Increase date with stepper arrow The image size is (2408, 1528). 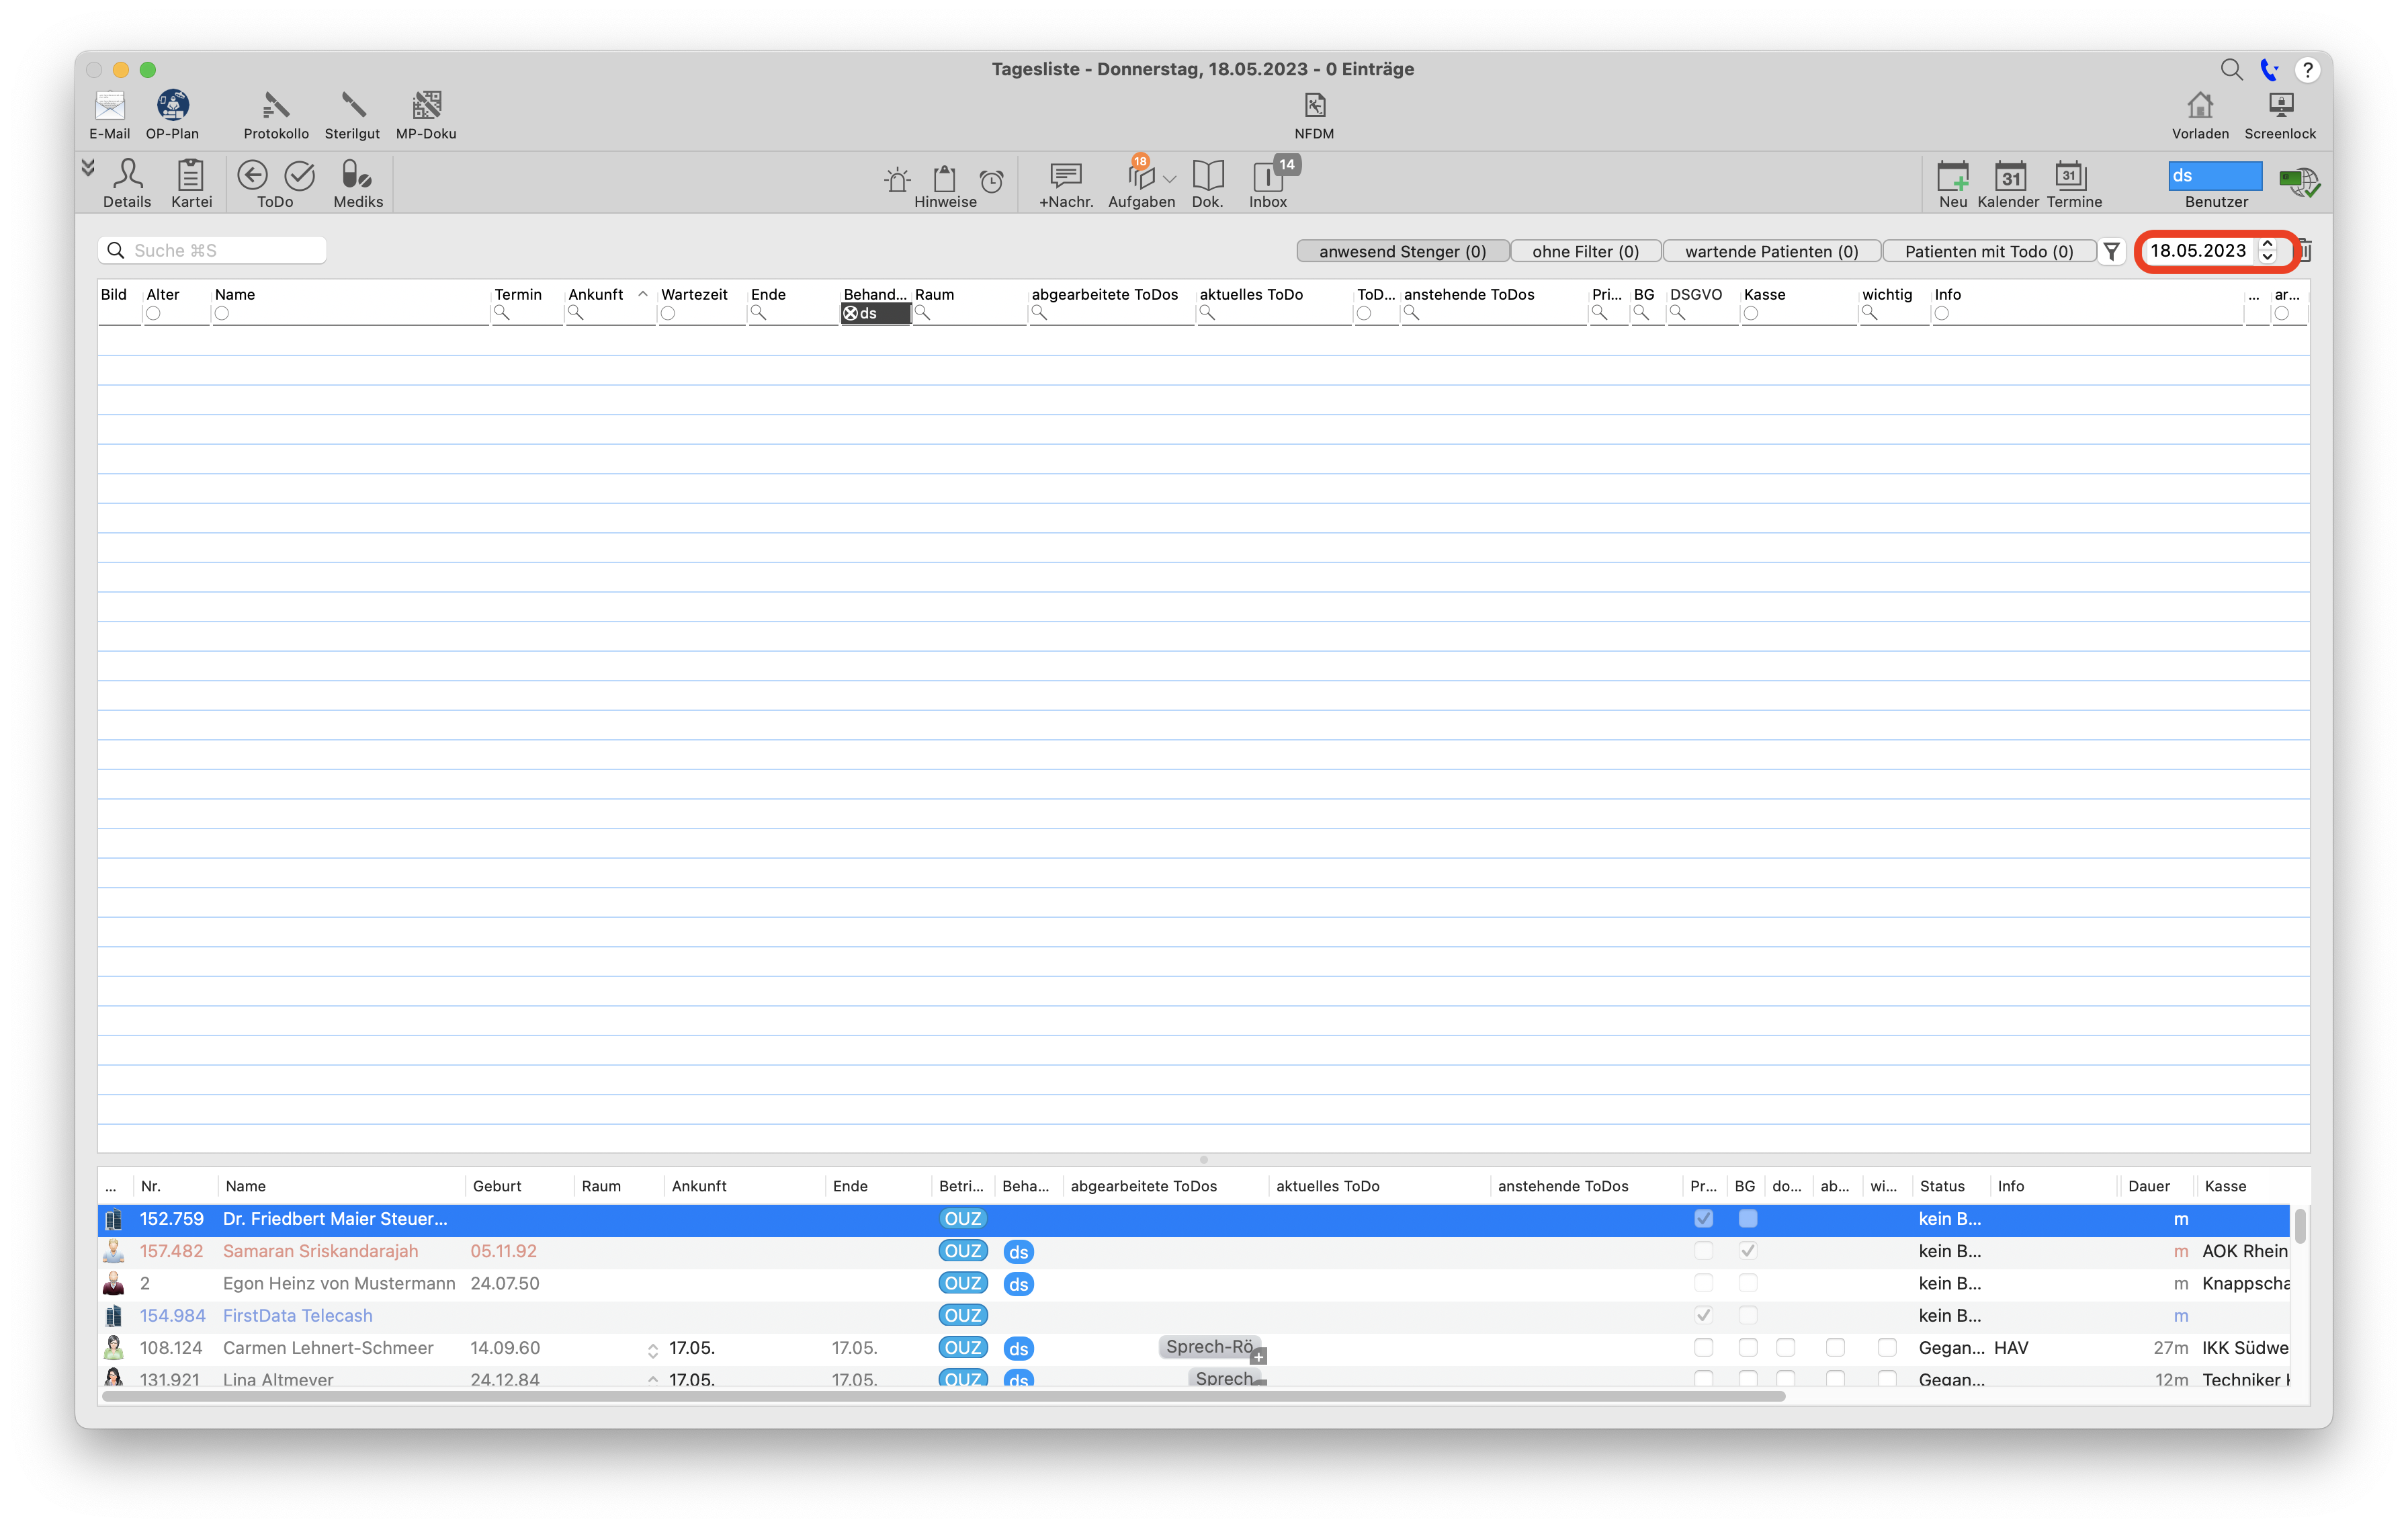point(2268,243)
